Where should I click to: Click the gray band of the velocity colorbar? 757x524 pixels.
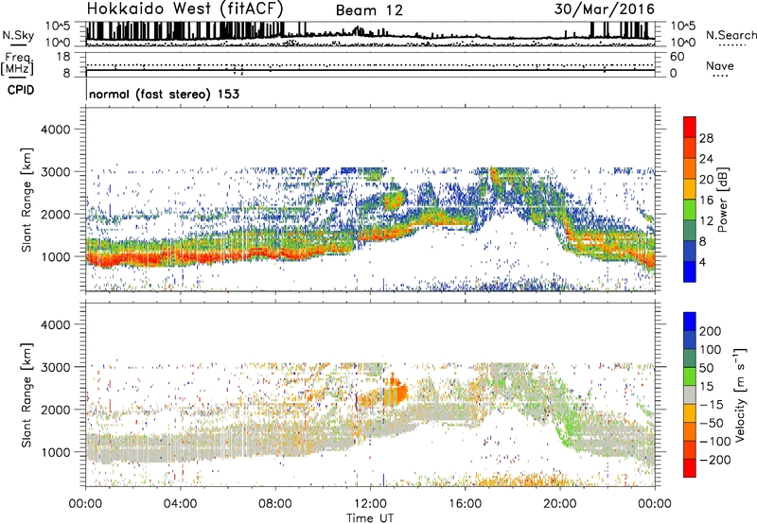[690, 394]
